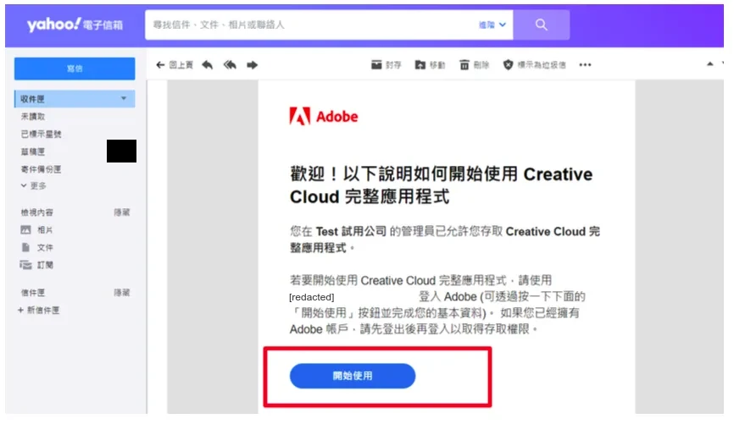Image resolution: width=734 pixels, height=424 pixels.
Task: Hide the 檢視內容 section with 隱藏
Action: tap(122, 212)
